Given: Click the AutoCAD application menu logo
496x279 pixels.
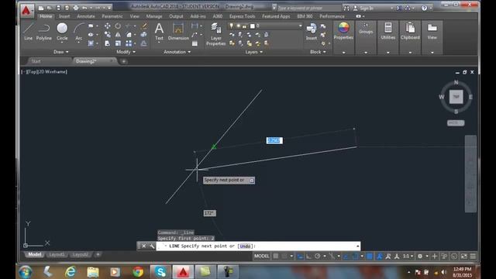Looking at the screenshot, I should point(26,10).
